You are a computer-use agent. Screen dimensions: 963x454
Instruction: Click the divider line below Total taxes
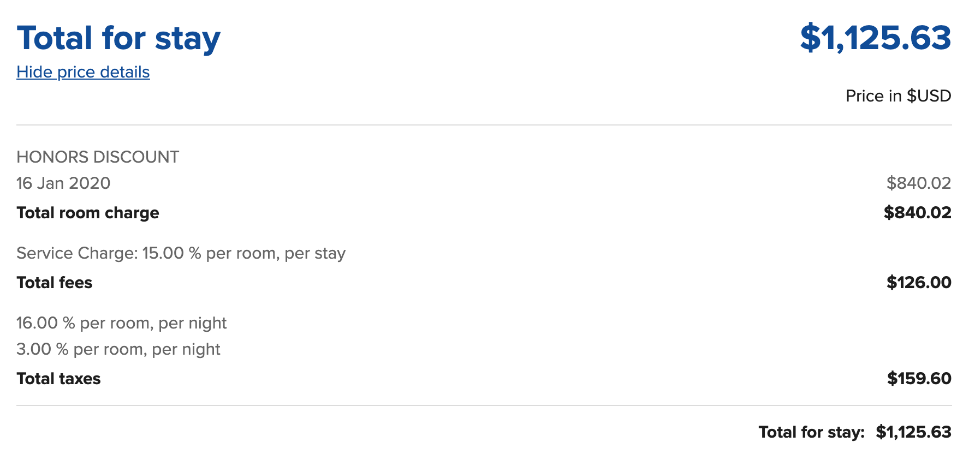484,405
